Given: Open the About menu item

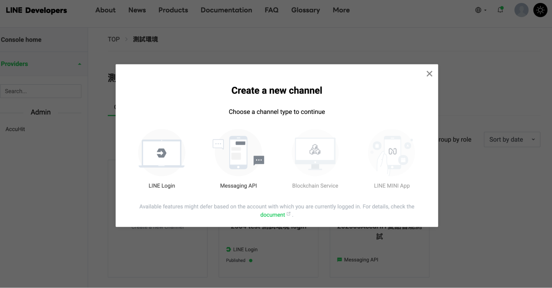Looking at the screenshot, I should coord(105,10).
